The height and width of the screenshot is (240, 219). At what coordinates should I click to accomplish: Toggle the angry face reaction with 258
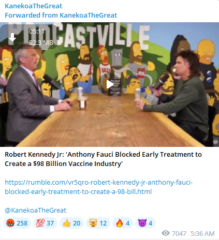click(x=17, y=223)
